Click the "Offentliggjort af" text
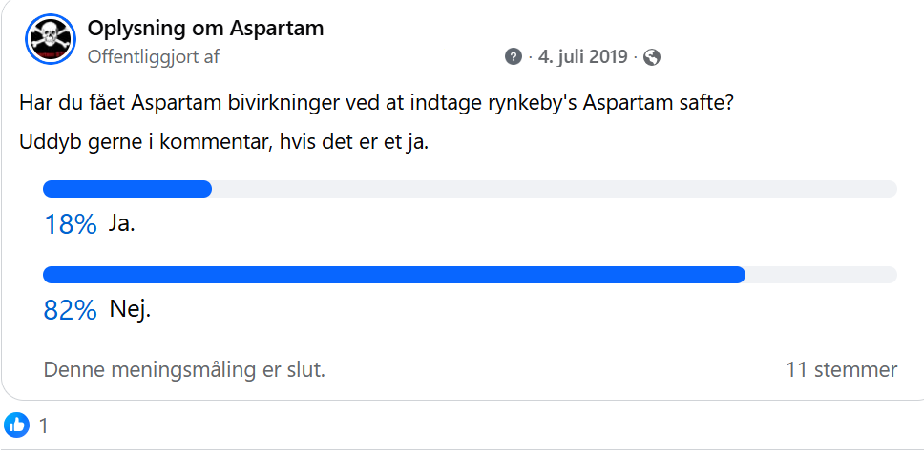924x458 pixels. tap(153, 56)
